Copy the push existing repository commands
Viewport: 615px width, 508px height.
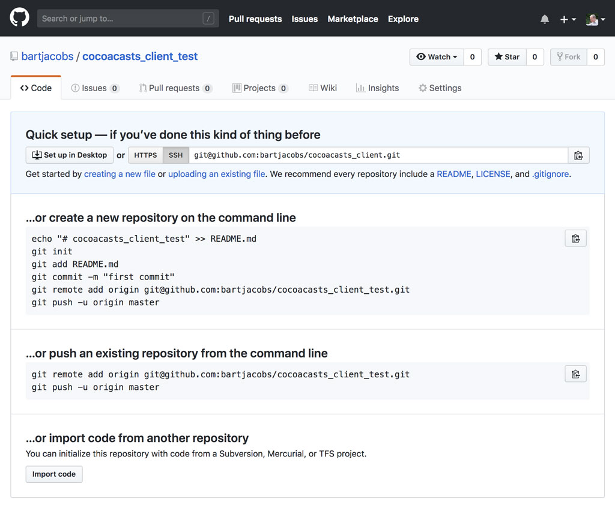[575, 374]
